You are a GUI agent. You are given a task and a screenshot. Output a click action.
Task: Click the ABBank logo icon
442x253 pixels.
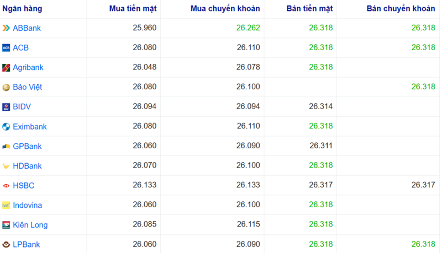click(6, 28)
